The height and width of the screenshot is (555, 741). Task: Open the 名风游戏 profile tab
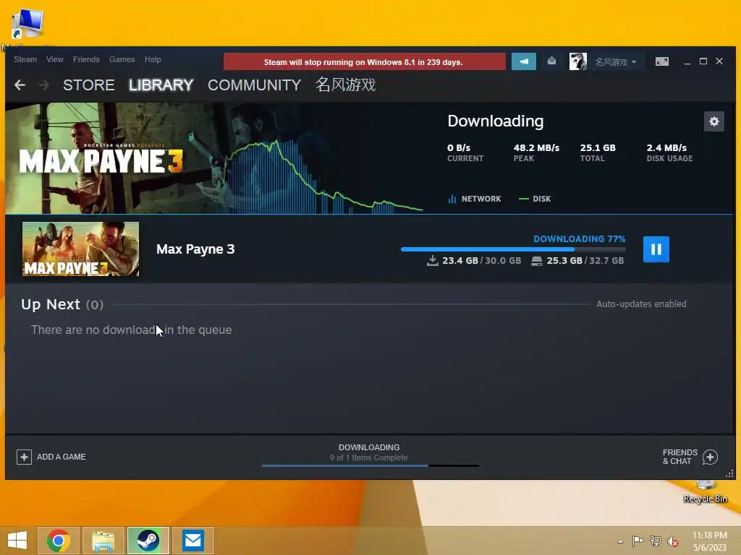click(345, 85)
